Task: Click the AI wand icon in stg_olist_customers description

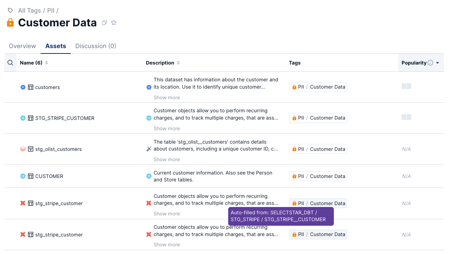Action: (x=149, y=149)
